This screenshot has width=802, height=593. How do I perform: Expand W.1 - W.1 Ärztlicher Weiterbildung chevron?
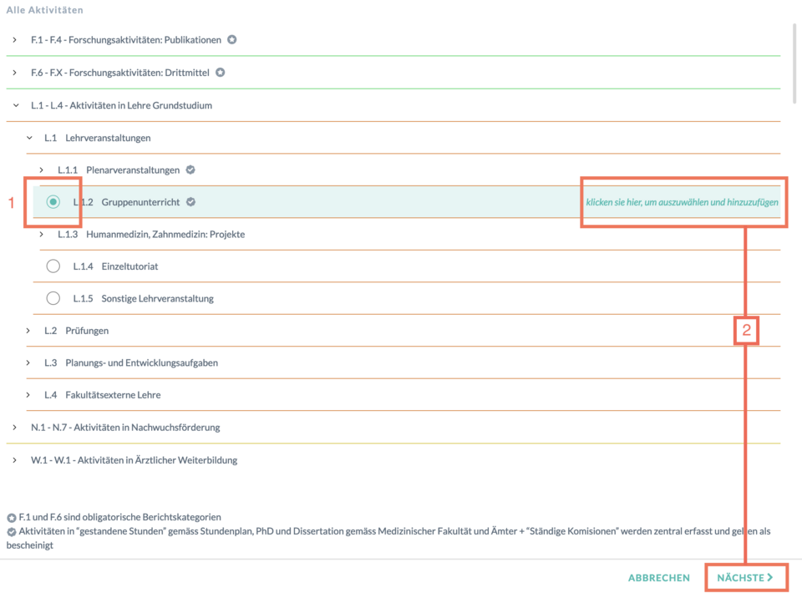tap(15, 460)
